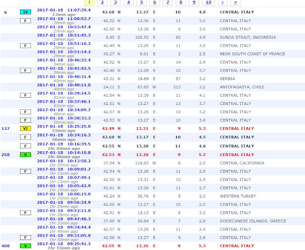Open quake details for 2017-01-18 10:46:33.4
Screen dimensions: 305x250
point(64,60)
